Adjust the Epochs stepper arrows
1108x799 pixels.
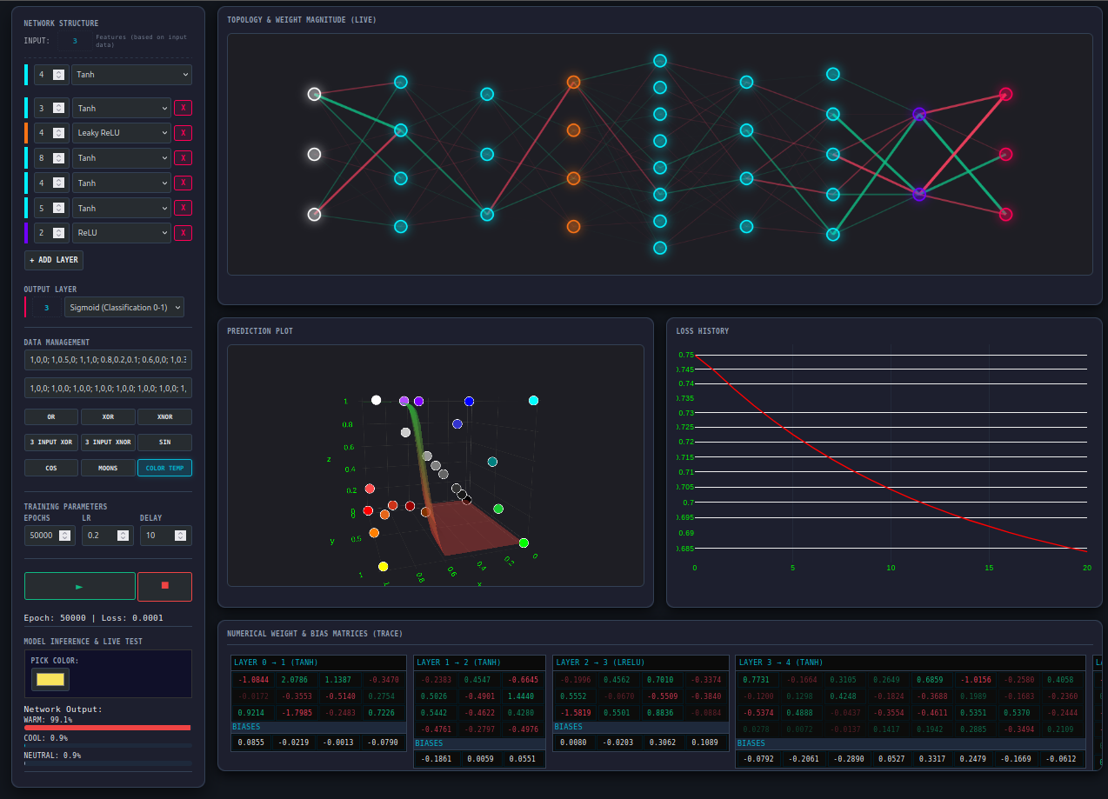point(64,536)
